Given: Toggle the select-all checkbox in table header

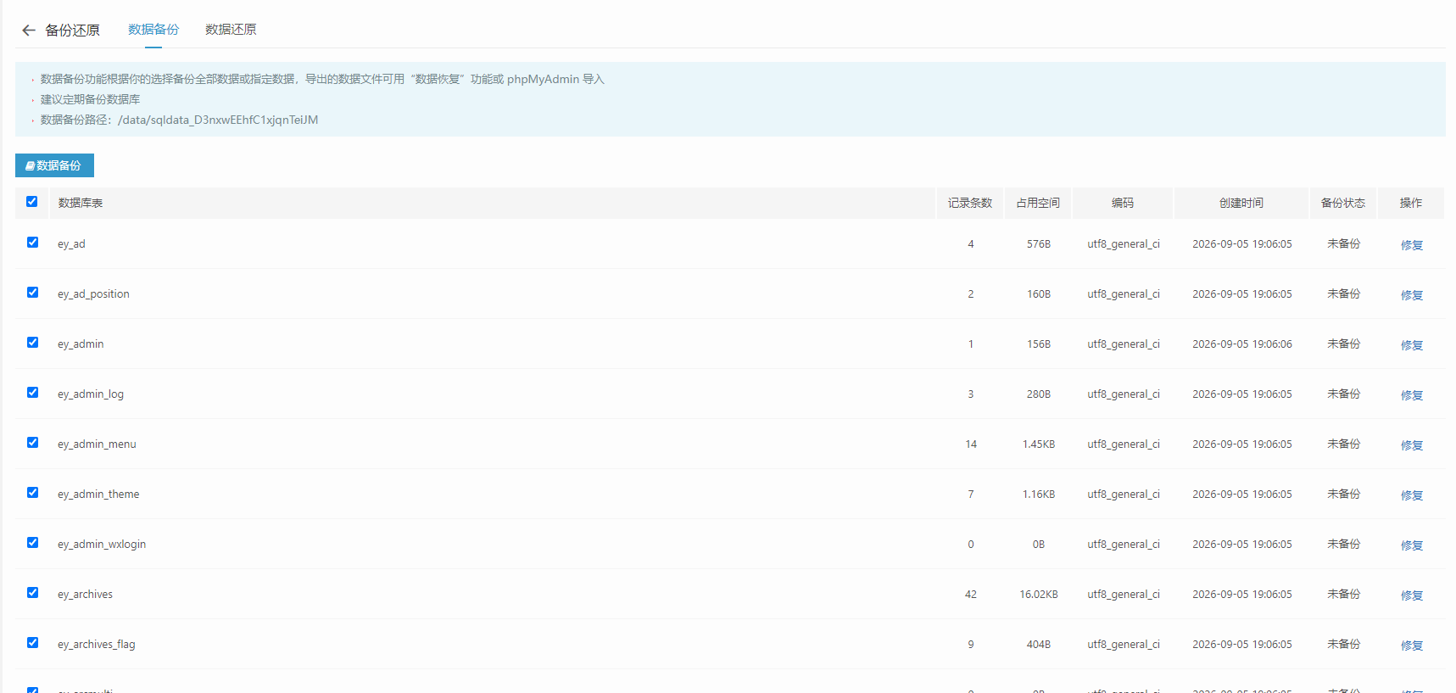Looking at the screenshot, I should (32, 202).
